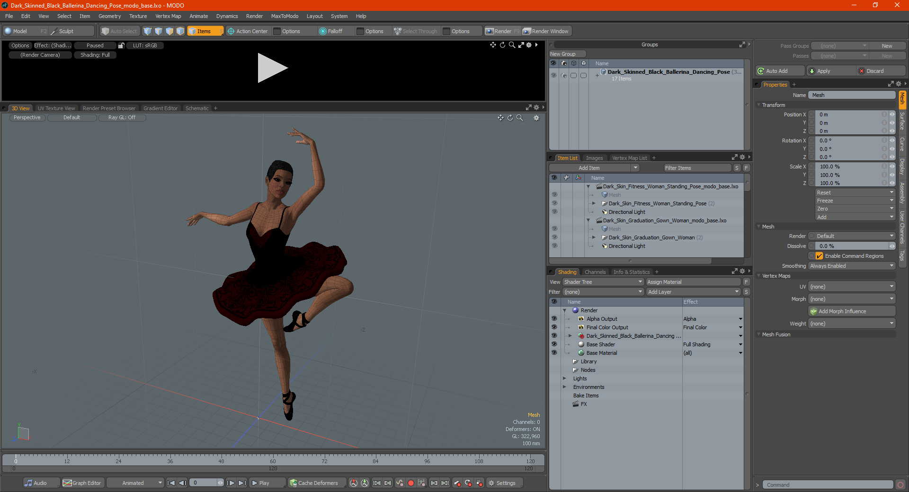Step to previous frame
The image size is (909, 492).
[x=182, y=483]
